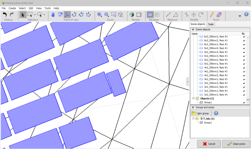Click the Undo arrow in History
251x149 pixels.
coord(5,15)
